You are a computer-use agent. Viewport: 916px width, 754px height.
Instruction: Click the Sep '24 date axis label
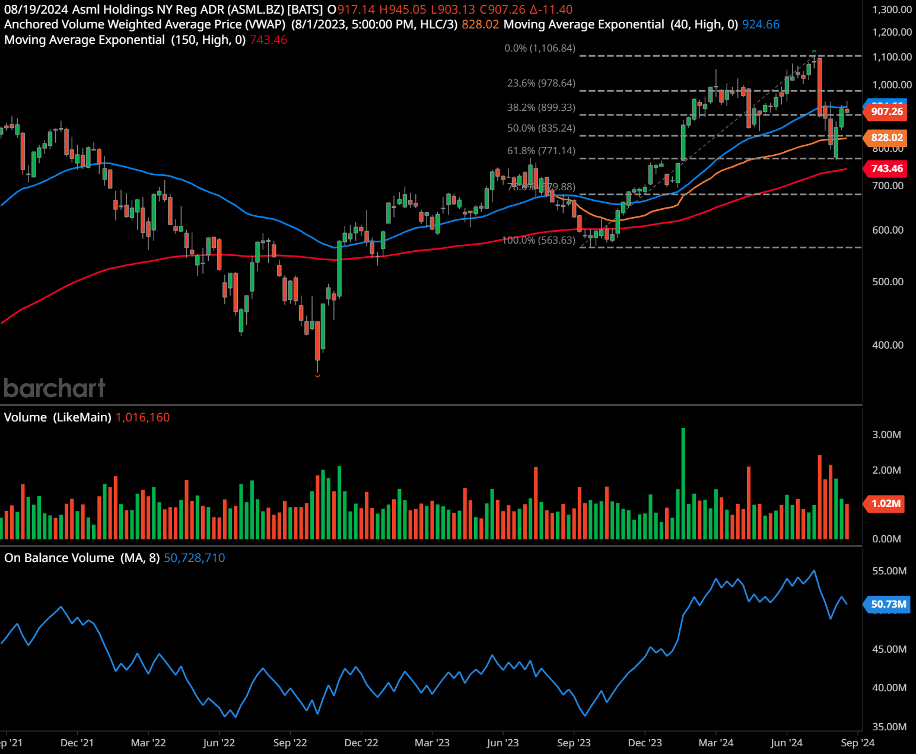point(858,743)
